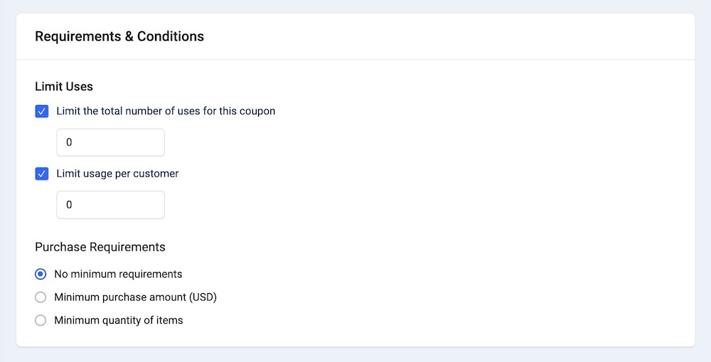Select the Minimum purchase amount (USD) radio button
Viewport: 711px width, 362px height.
pyautogui.click(x=41, y=297)
